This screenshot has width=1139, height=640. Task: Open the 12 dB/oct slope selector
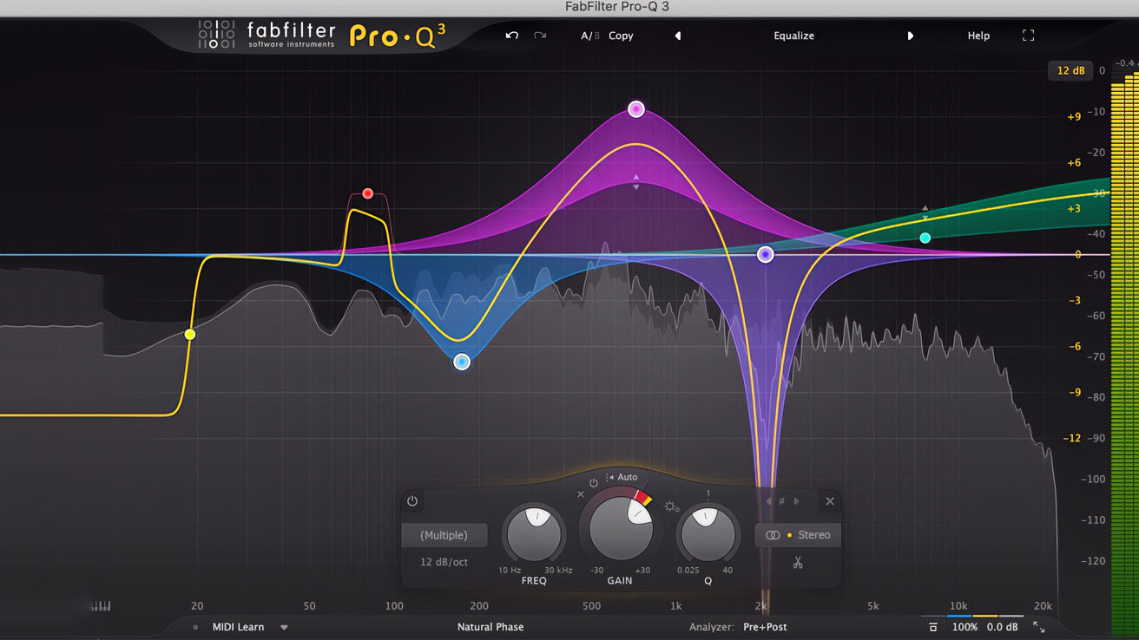click(444, 562)
